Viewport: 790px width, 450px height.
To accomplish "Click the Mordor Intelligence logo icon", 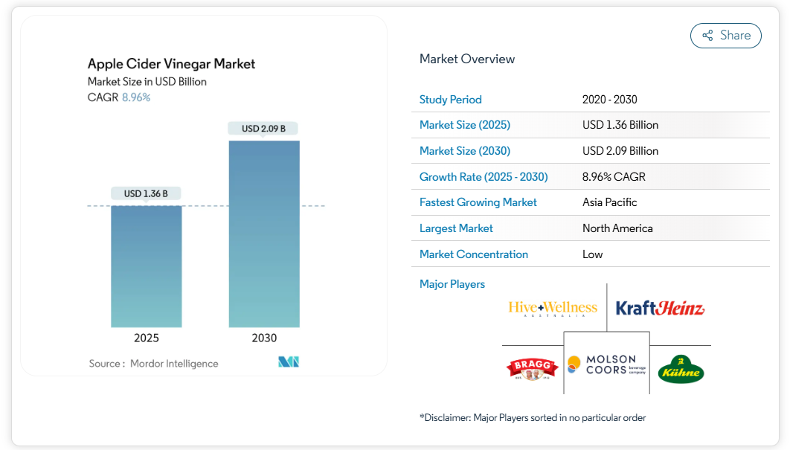I will click(289, 362).
